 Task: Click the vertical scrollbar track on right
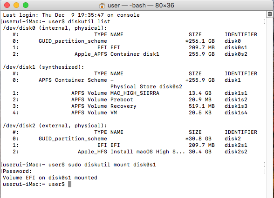click(270, 107)
